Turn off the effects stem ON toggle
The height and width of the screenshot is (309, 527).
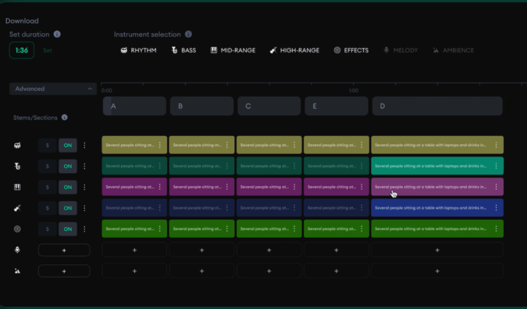[x=67, y=229]
